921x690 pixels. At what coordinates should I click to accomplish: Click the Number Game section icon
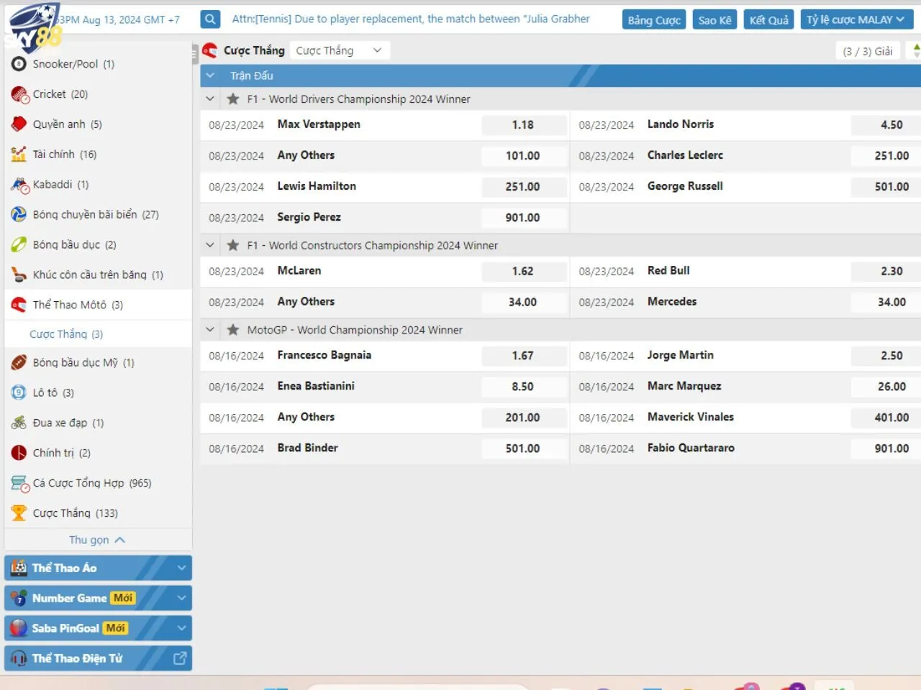click(19, 598)
